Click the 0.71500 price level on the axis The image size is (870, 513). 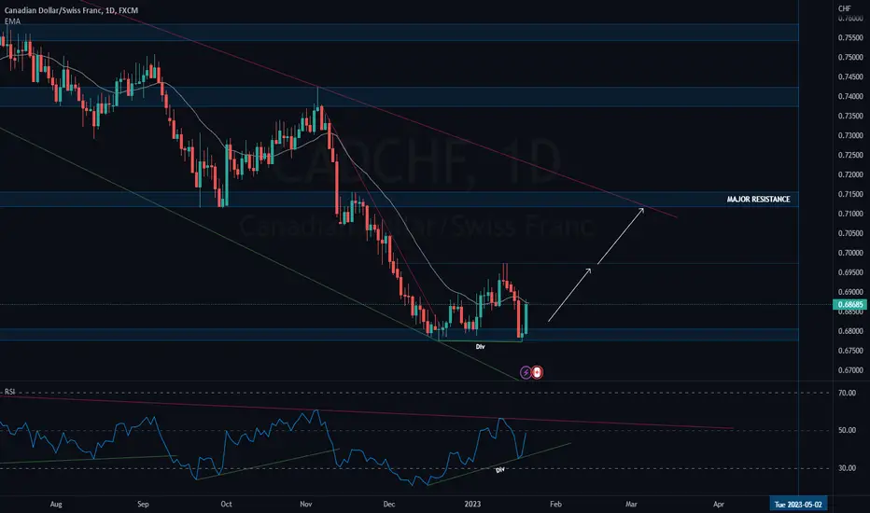point(850,194)
